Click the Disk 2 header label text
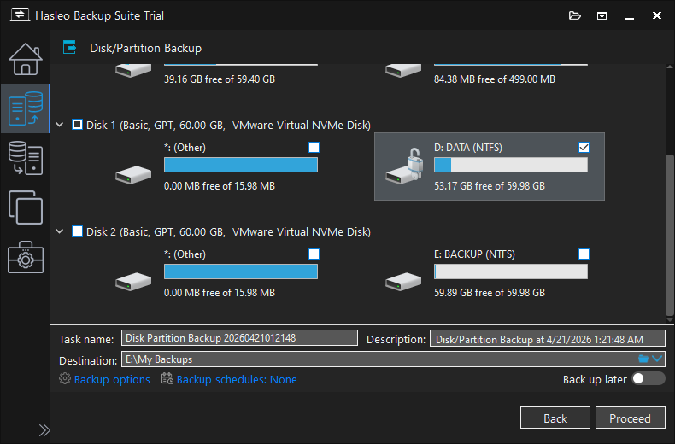 tap(228, 232)
